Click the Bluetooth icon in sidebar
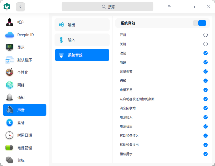 click(10, 123)
